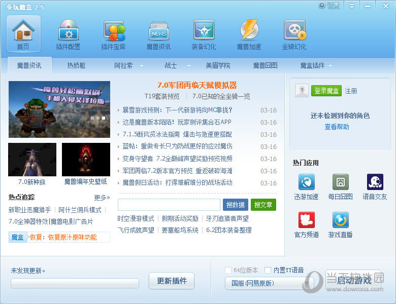Screen dimensions: 396x304
Task: Open the 魔兽编年史壁纸 thumbnail
Action: (x=86, y=160)
